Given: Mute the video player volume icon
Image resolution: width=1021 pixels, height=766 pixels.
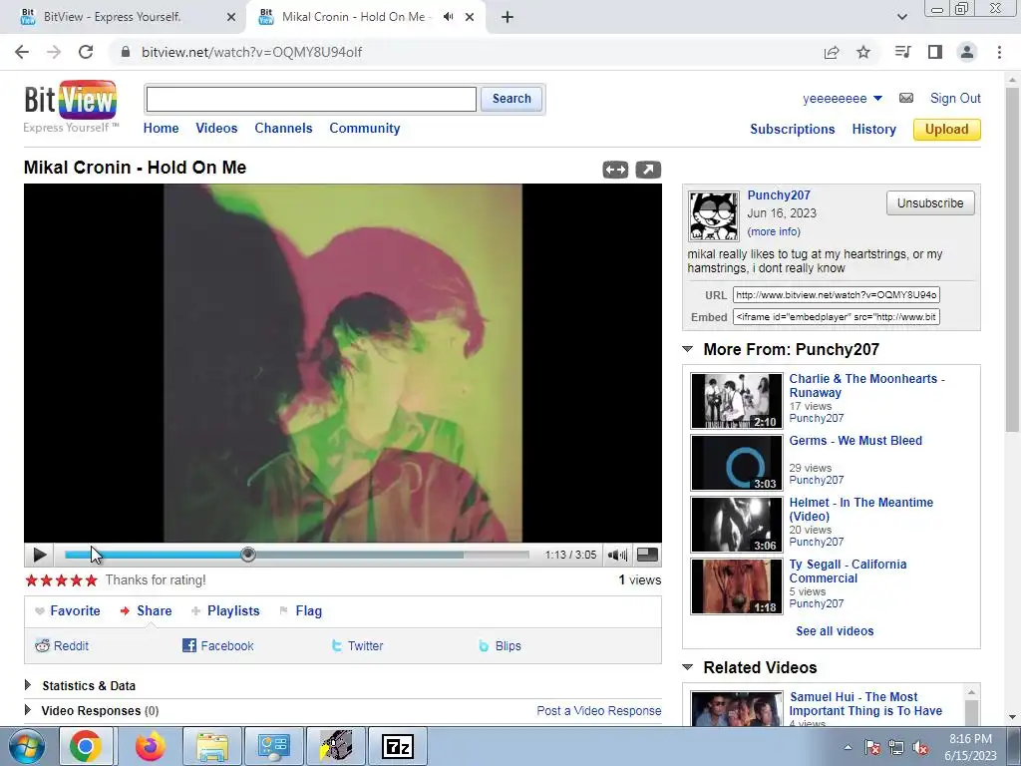Looking at the screenshot, I should 616,555.
